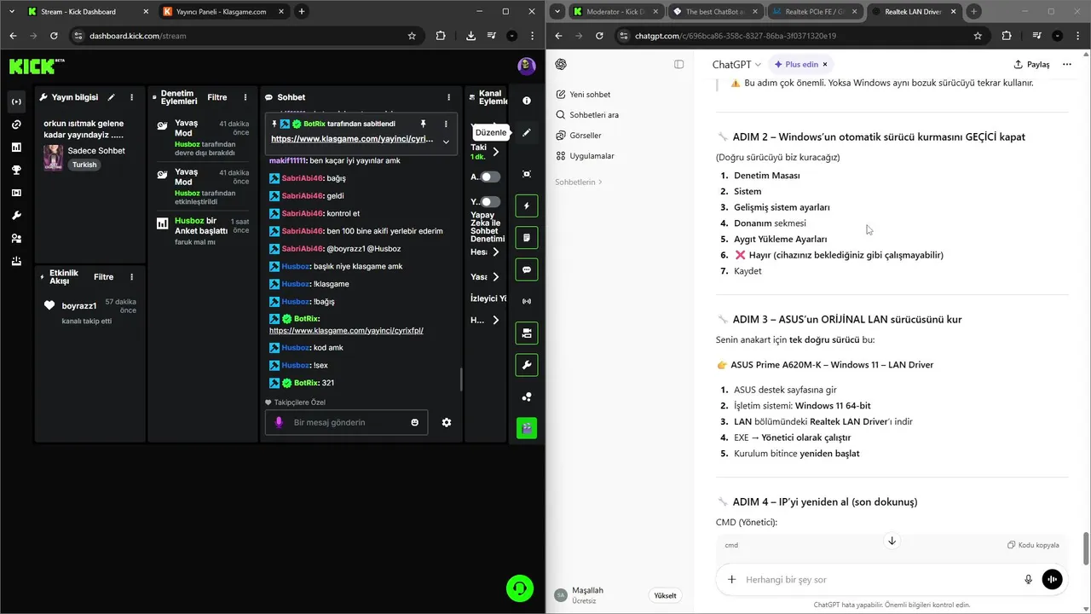This screenshot has height=614, width=1091.
Task: Click the green clapperboard button in Kick's right toolbar
Action: 527,428
